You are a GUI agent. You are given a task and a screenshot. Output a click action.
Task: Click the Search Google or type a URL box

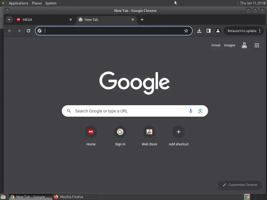click(135, 111)
